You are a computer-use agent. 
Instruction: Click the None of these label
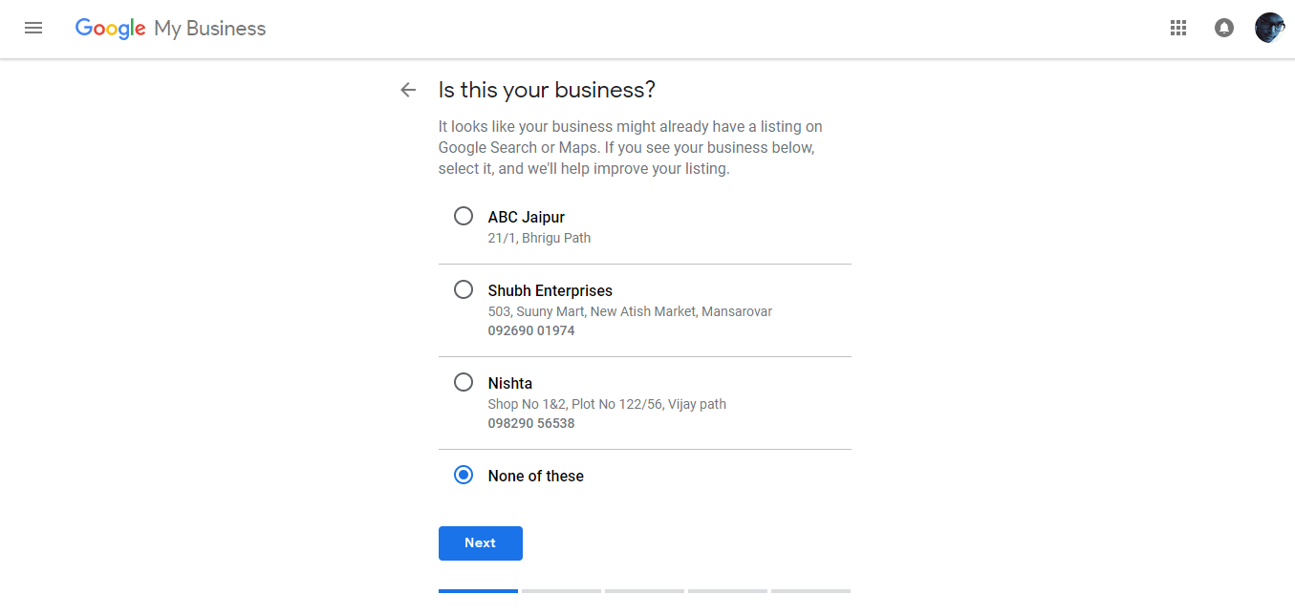coord(536,476)
